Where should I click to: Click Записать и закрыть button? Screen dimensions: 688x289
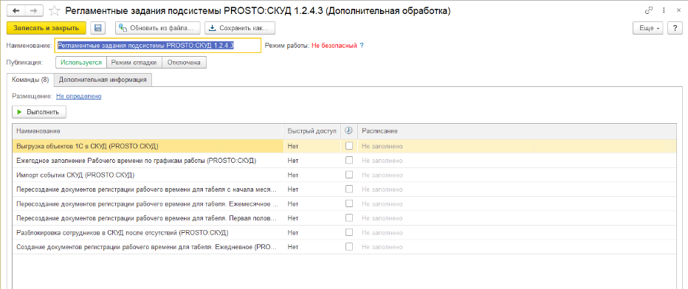point(46,28)
